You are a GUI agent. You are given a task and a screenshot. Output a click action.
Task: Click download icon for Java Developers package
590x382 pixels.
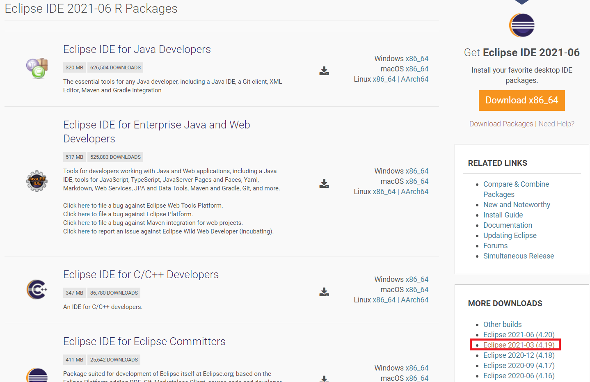point(324,71)
